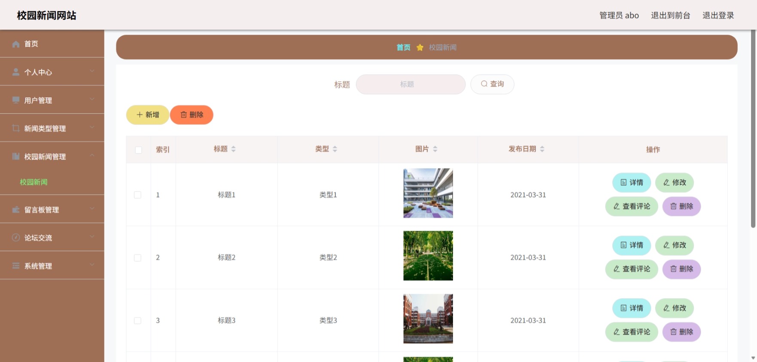
Task: Open 系统管理 in the sidebar
Action: 52,265
